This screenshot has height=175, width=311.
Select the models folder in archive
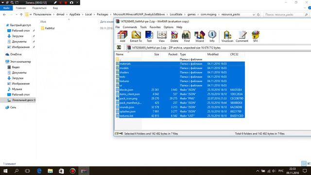click(180, 68)
